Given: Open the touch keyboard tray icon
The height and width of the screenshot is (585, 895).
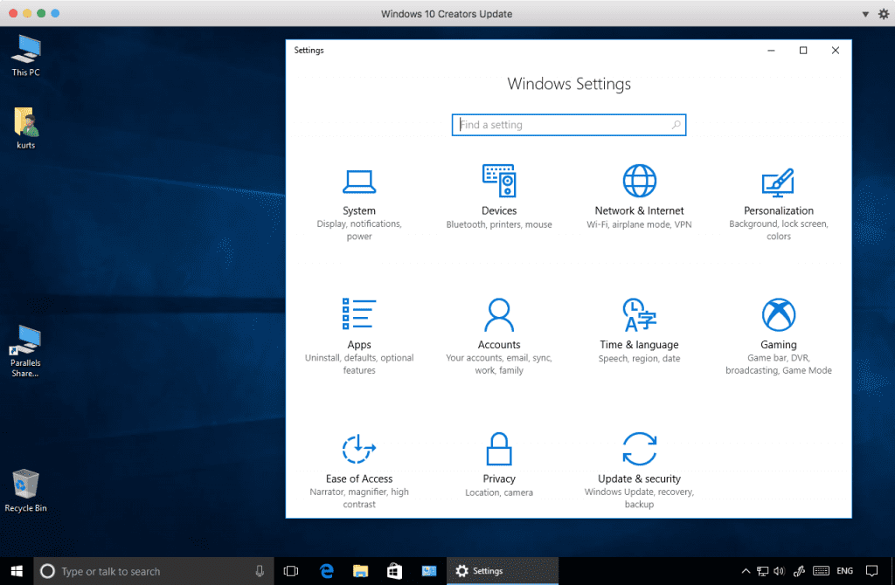Looking at the screenshot, I should (821, 571).
